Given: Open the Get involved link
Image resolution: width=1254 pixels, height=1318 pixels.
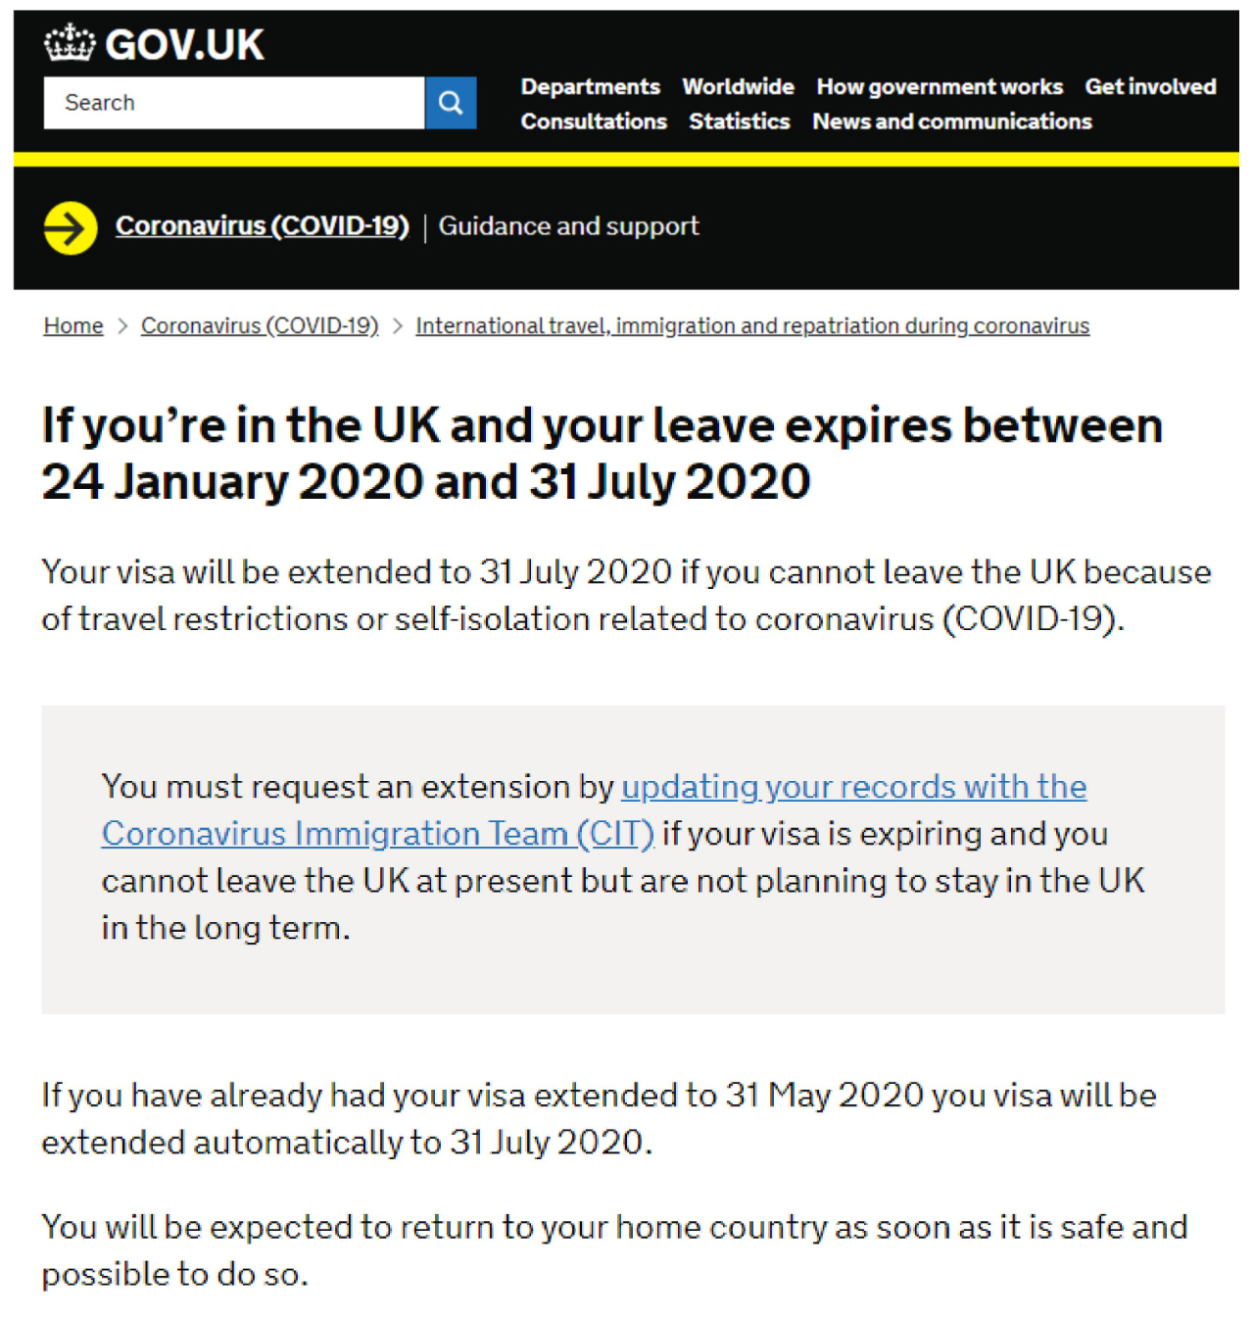Looking at the screenshot, I should (x=1149, y=87).
